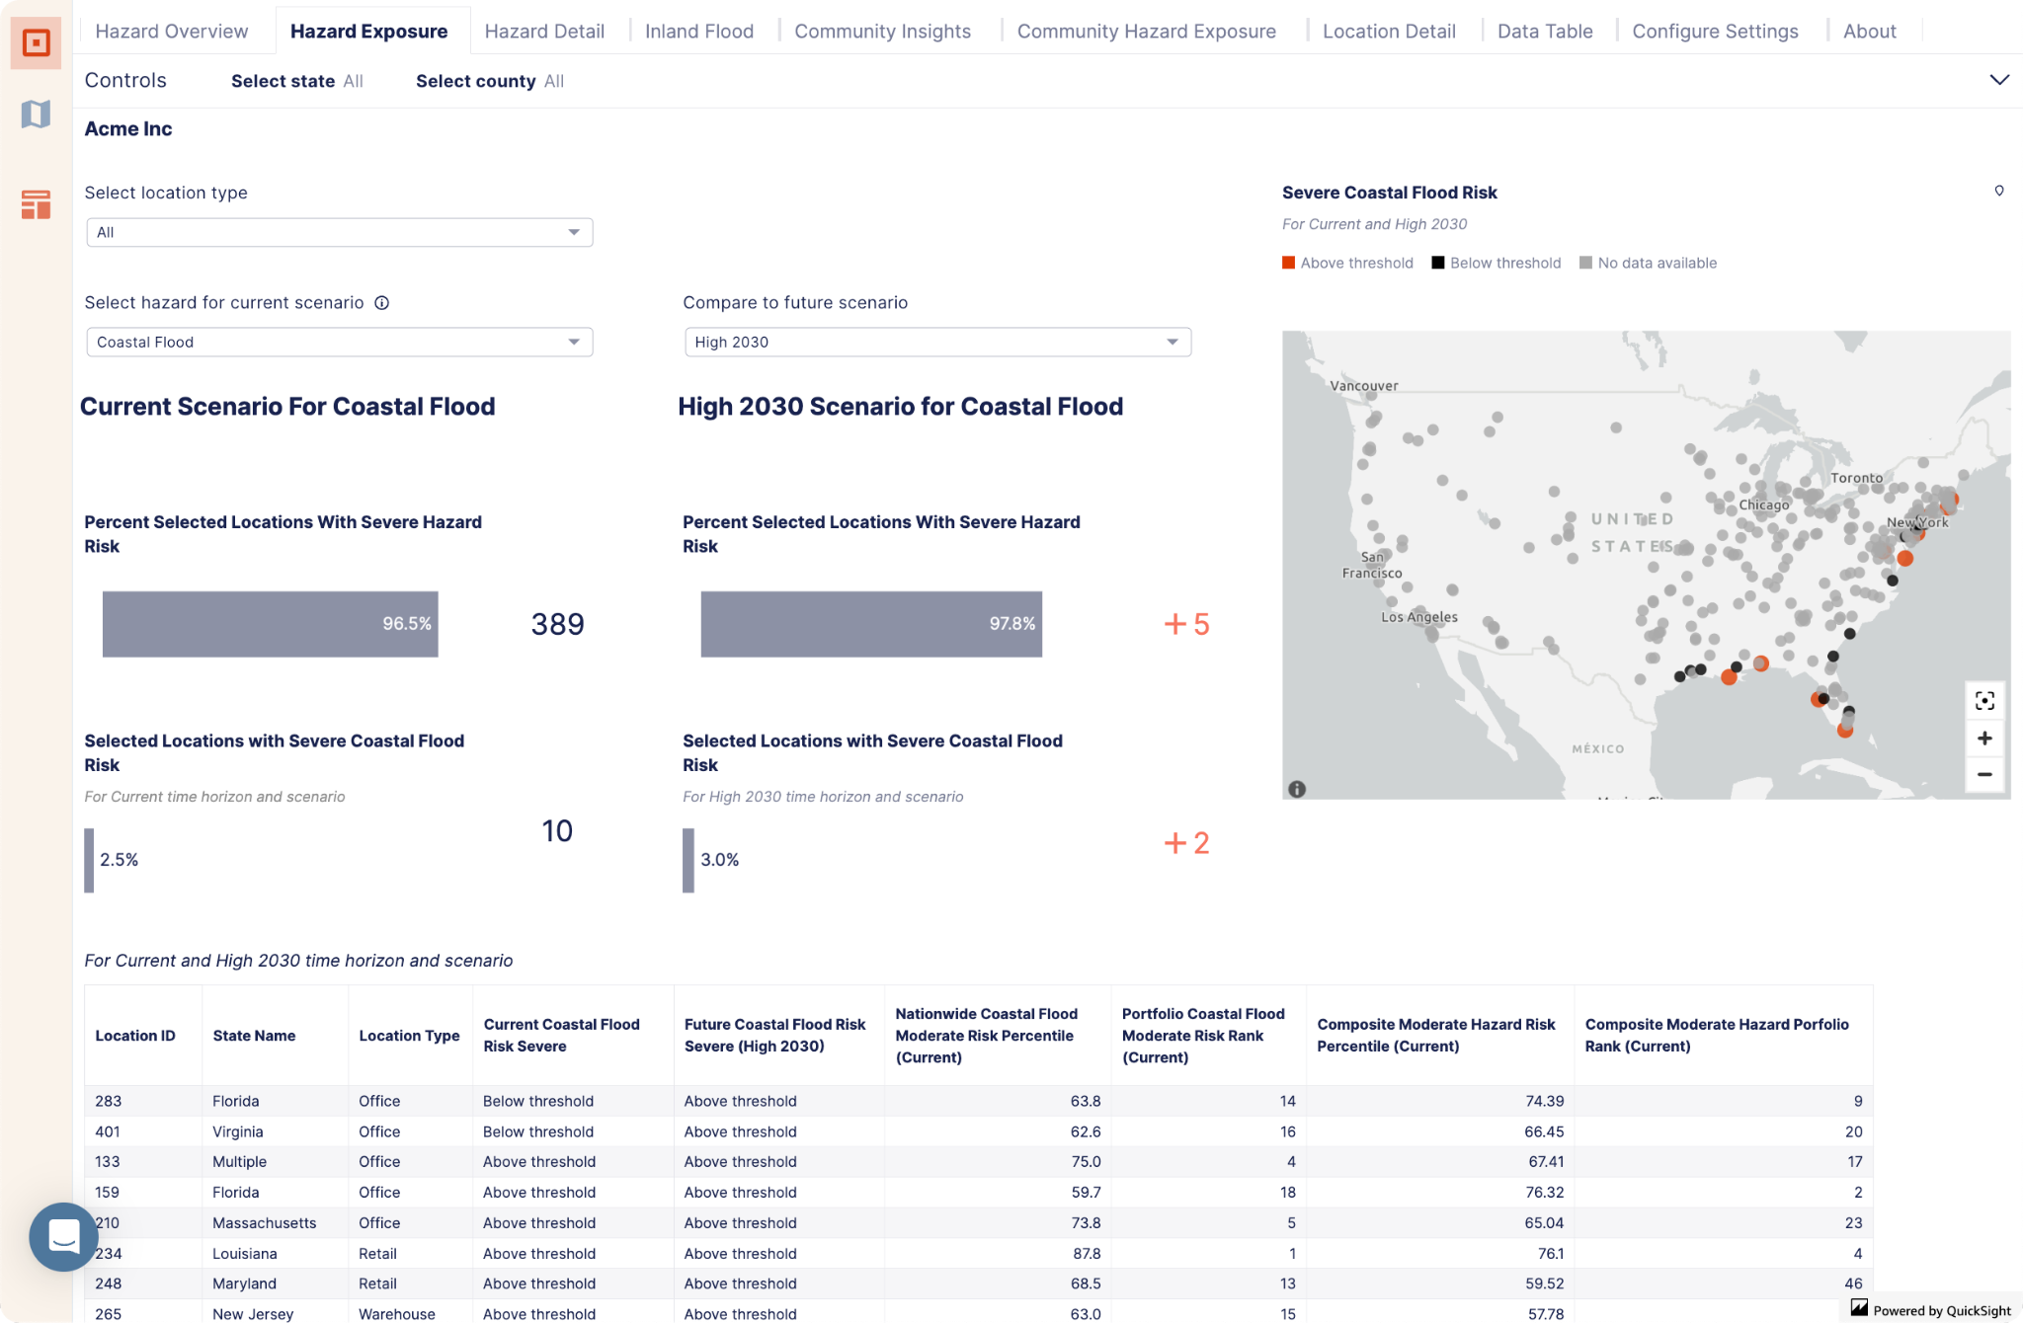
Task: Zoom in on the map
Action: pyautogui.click(x=1983, y=739)
